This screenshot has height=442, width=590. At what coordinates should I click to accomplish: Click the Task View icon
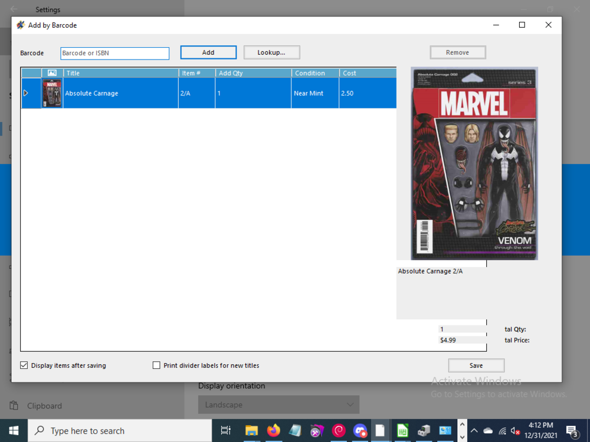pos(225,431)
